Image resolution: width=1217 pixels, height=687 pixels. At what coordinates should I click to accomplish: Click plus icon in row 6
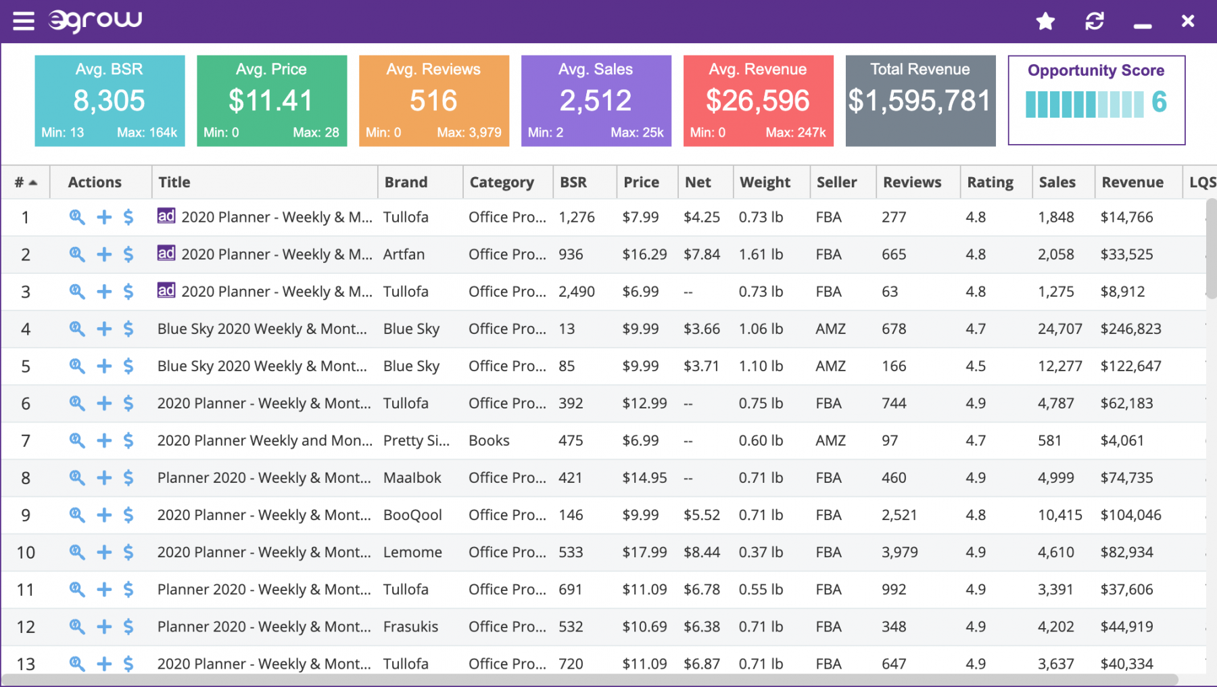104,403
